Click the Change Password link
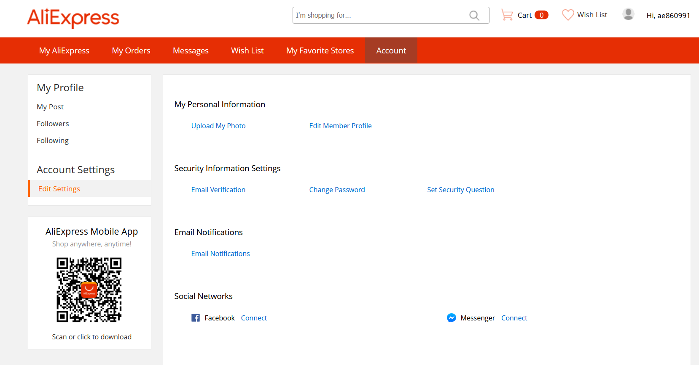699x365 pixels. tap(337, 190)
